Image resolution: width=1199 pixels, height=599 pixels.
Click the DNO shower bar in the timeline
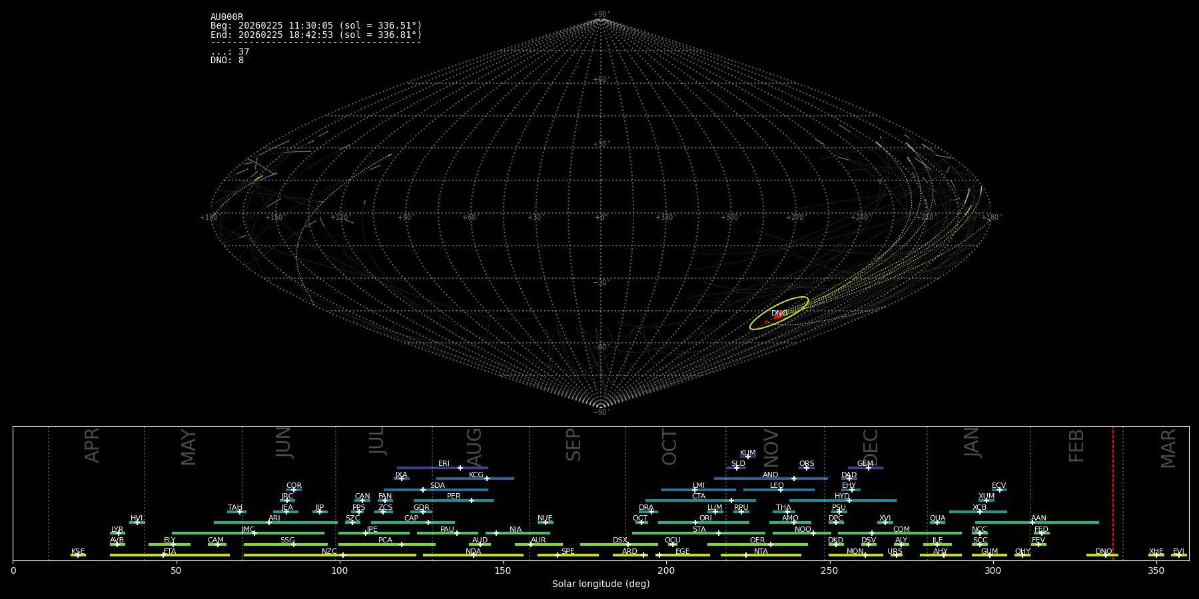(x=1102, y=555)
